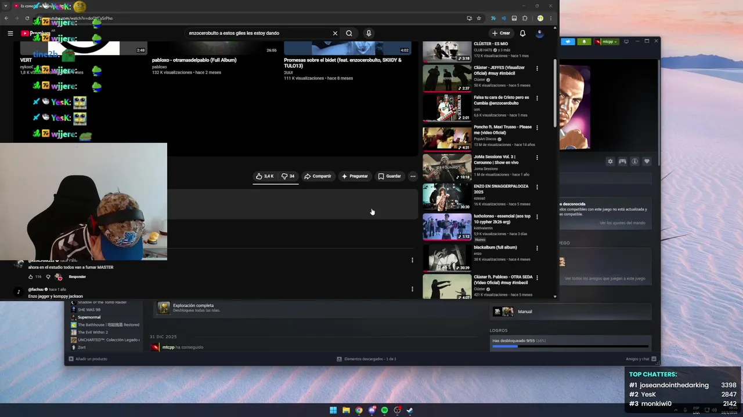Open pabloxo - otramasdelpablo (Full Album) title

[194, 60]
